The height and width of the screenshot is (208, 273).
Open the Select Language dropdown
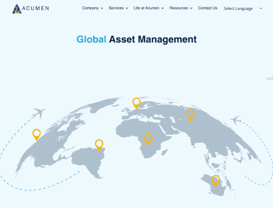(243, 8)
